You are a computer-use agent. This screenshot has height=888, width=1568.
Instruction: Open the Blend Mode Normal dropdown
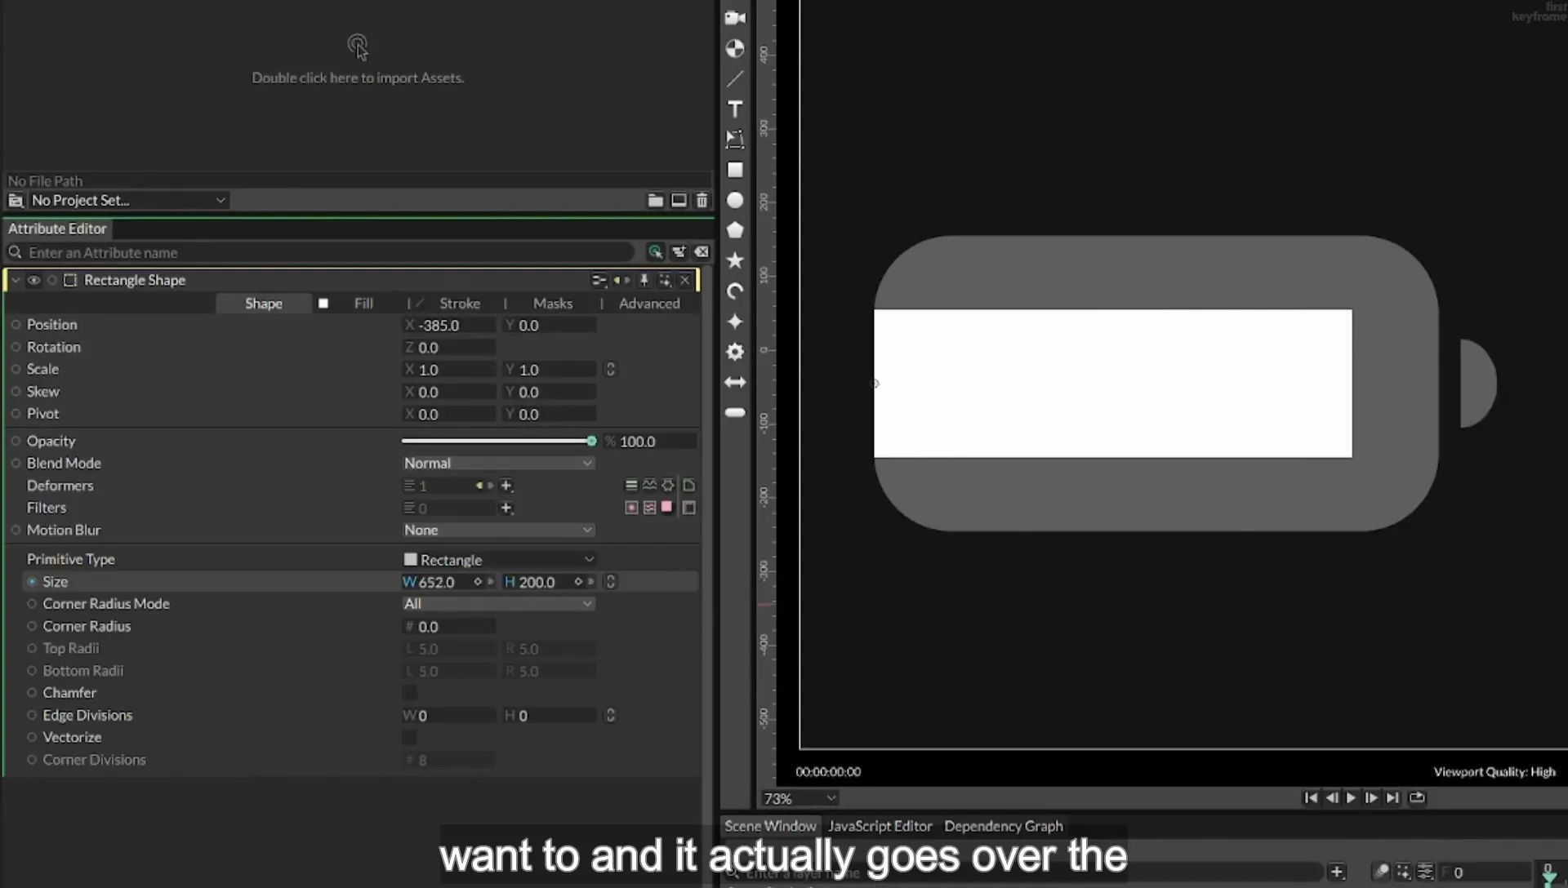[498, 463]
